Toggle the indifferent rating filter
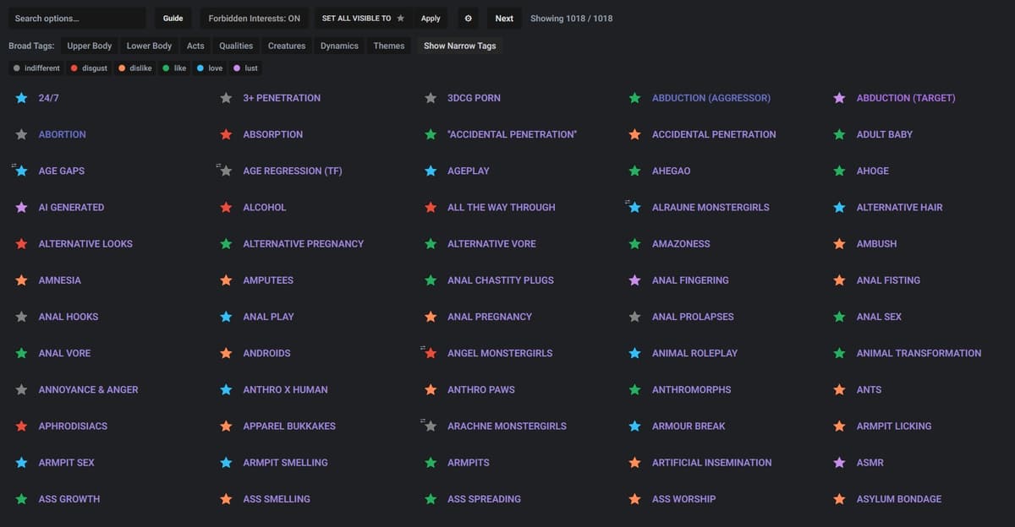Viewport: 1015px width, 527px height. point(36,68)
